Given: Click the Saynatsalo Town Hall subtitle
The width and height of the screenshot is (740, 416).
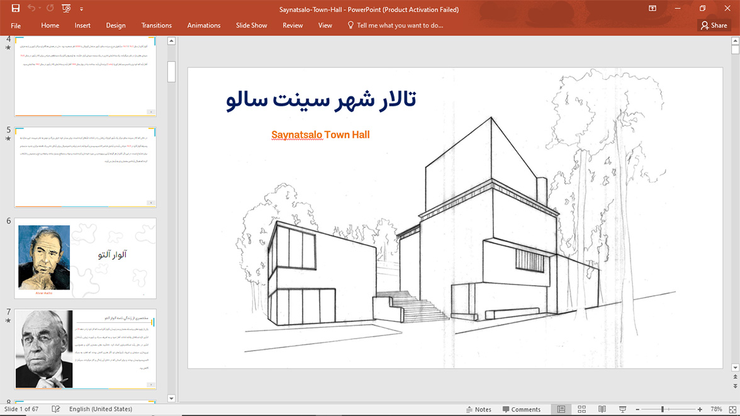Looking at the screenshot, I should pyautogui.click(x=320, y=135).
